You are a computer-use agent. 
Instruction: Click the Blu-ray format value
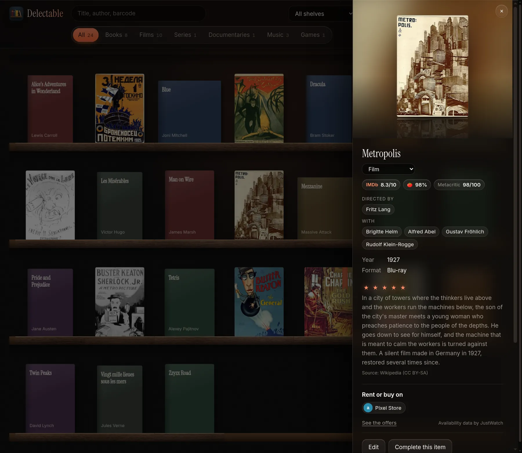pos(397,270)
